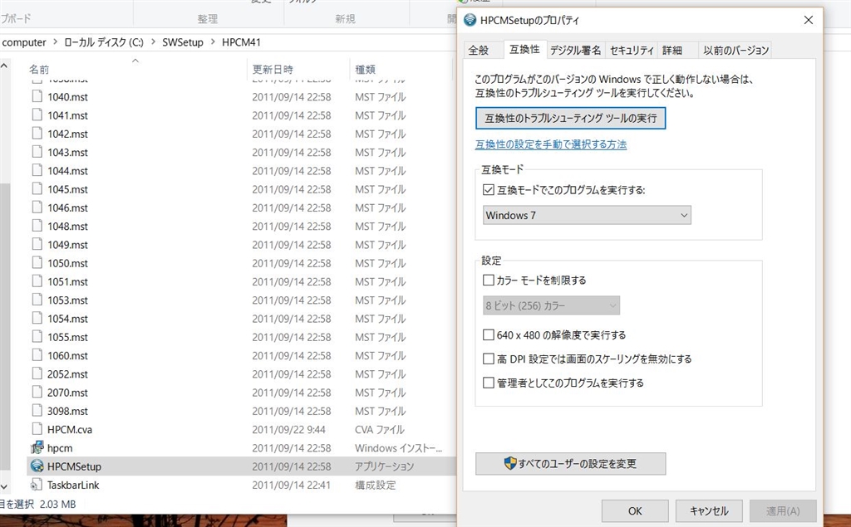The width and height of the screenshot is (851, 527).
Task: Click the file icon of 1045.mst
Action: tap(37, 188)
